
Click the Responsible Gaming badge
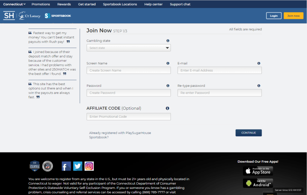click(x=35, y=166)
